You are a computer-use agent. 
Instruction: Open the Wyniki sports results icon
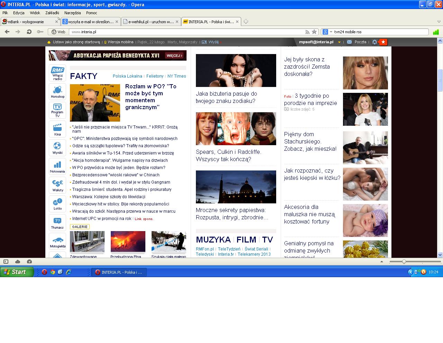57,148
